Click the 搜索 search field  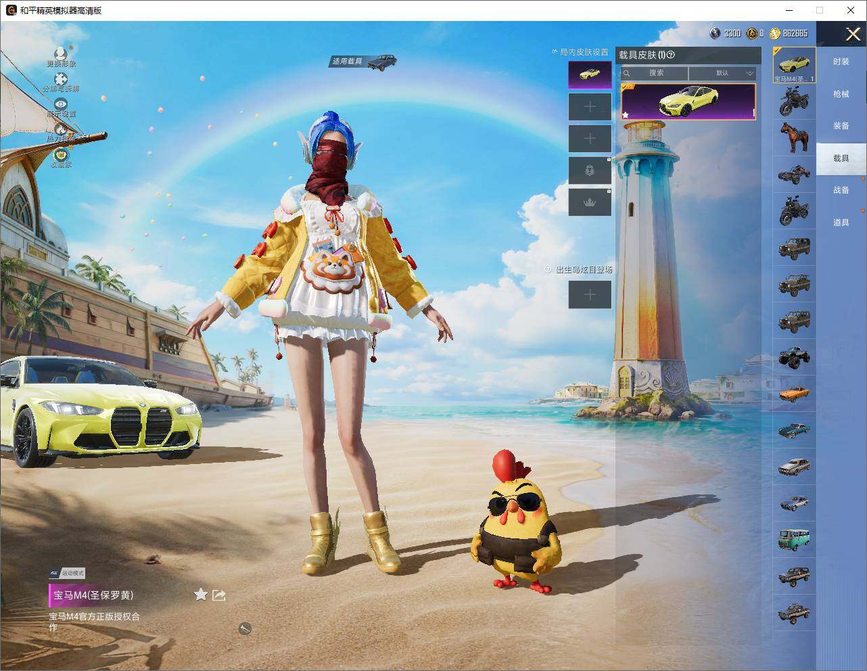(x=655, y=73)
